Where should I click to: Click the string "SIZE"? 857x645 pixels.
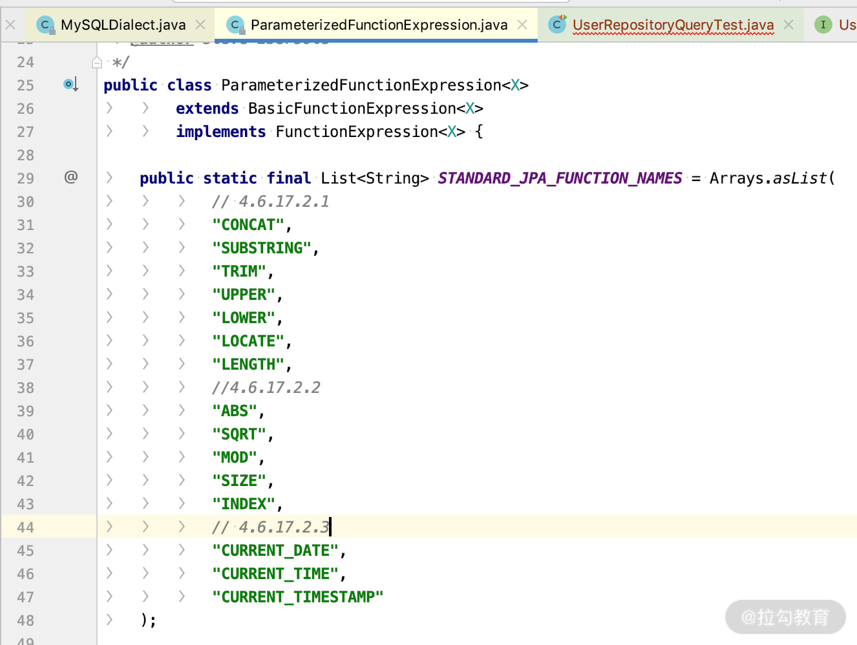point(239,481)
